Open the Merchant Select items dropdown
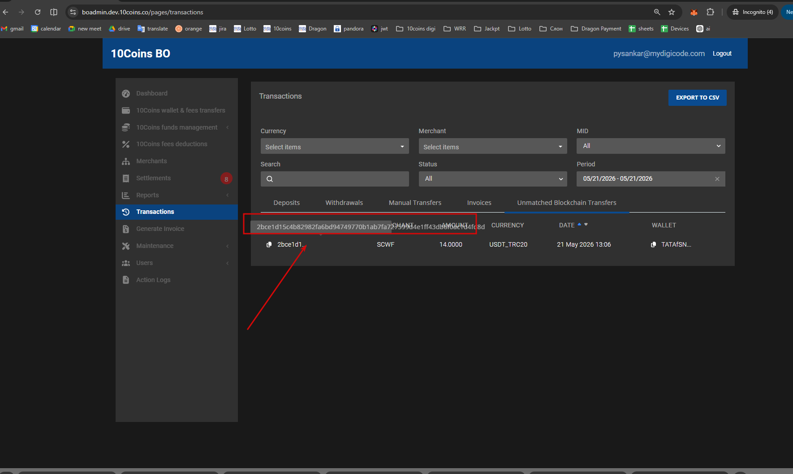 493,146
